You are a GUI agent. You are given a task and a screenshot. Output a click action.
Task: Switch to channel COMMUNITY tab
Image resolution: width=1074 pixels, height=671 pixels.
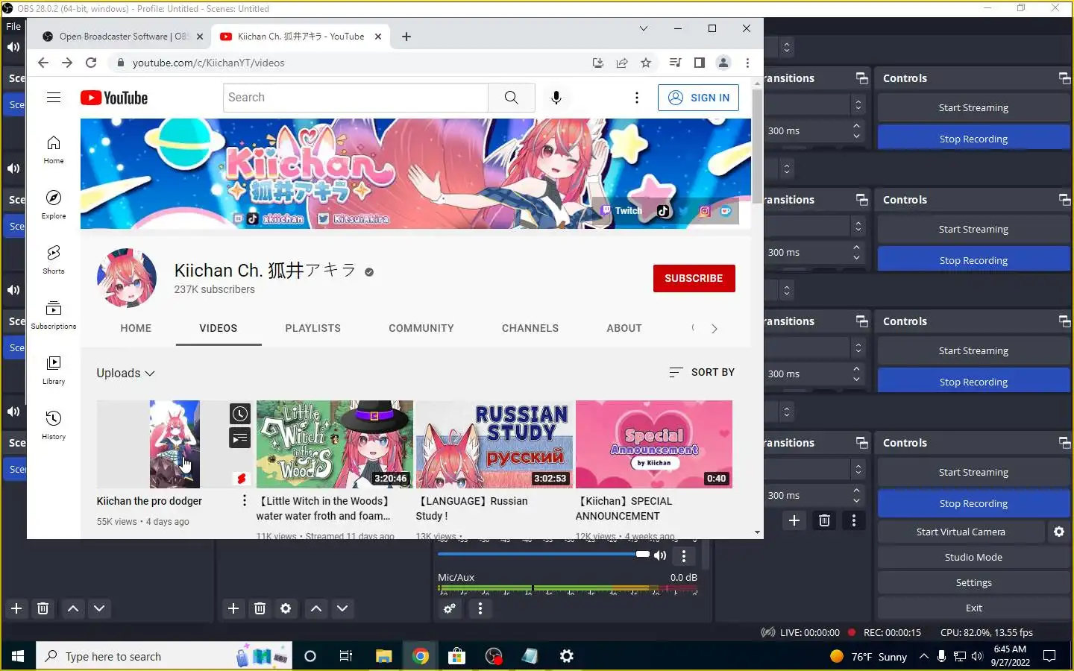pyautogui.click(x=421, y=328)
